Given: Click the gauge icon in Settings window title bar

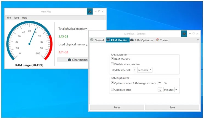Looking at the screenshot, I should 184,34.
